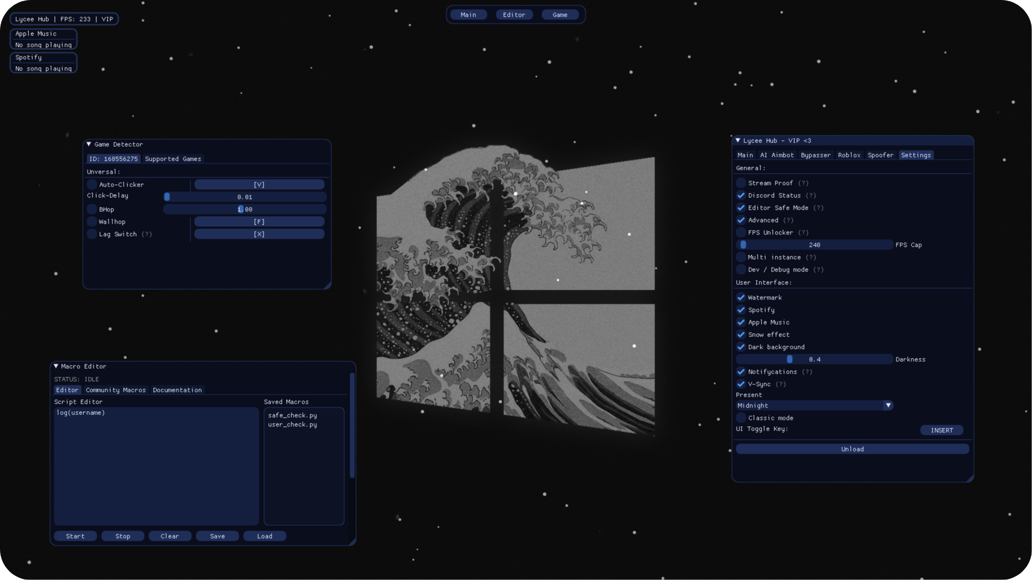Adjust the Click-Delay slider
This screenshot has width=1032, height=580.
coord(245,197)
